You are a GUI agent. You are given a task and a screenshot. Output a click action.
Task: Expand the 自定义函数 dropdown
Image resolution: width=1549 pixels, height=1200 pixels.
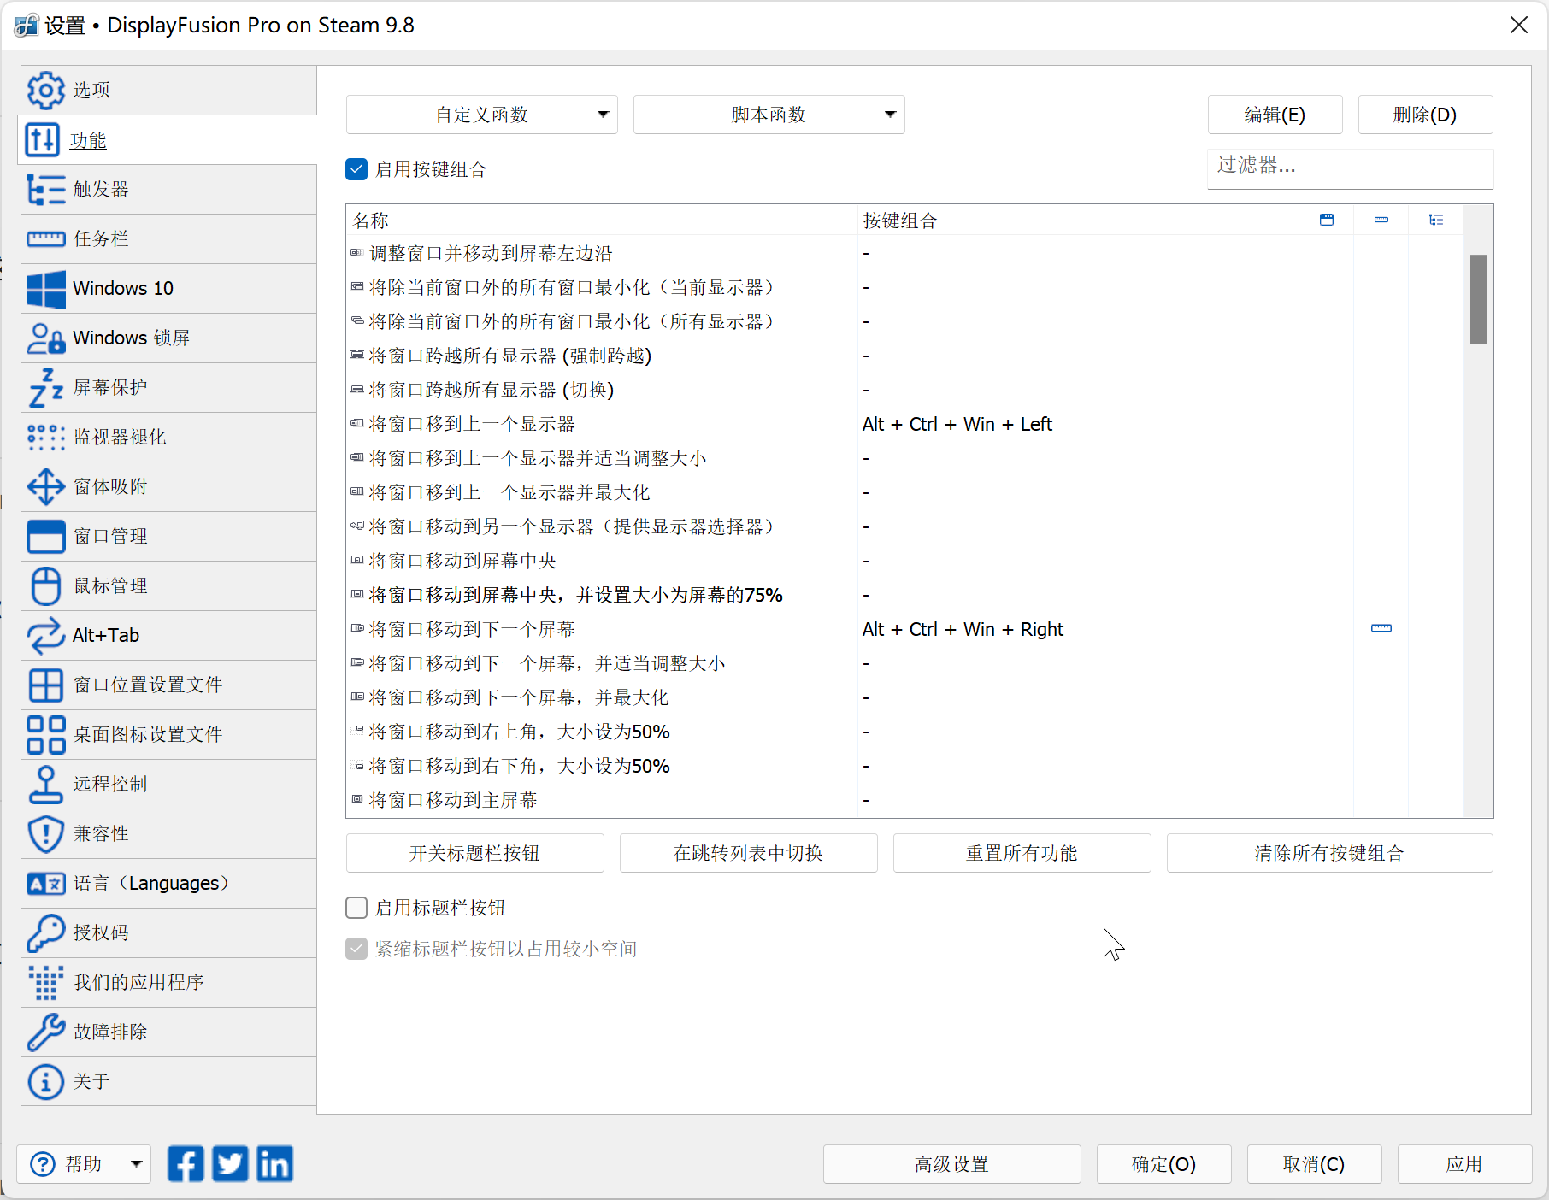tap(481, 115)
